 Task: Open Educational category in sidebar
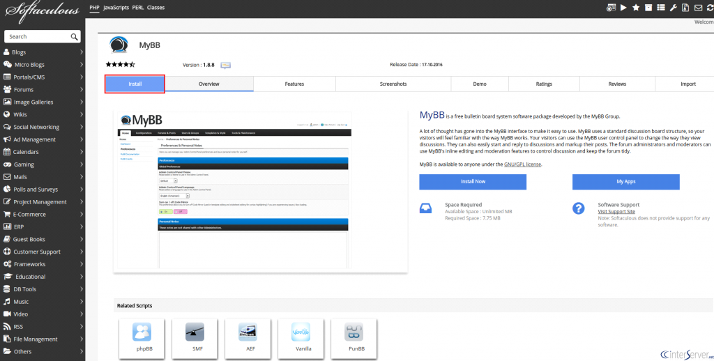(x=43, y=277)
